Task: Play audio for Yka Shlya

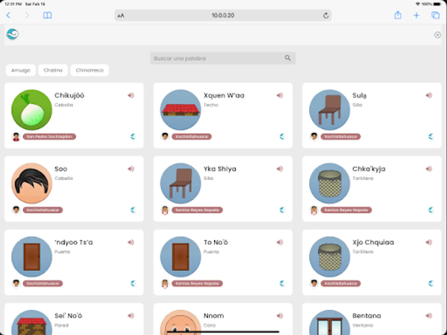Action: 280,169
